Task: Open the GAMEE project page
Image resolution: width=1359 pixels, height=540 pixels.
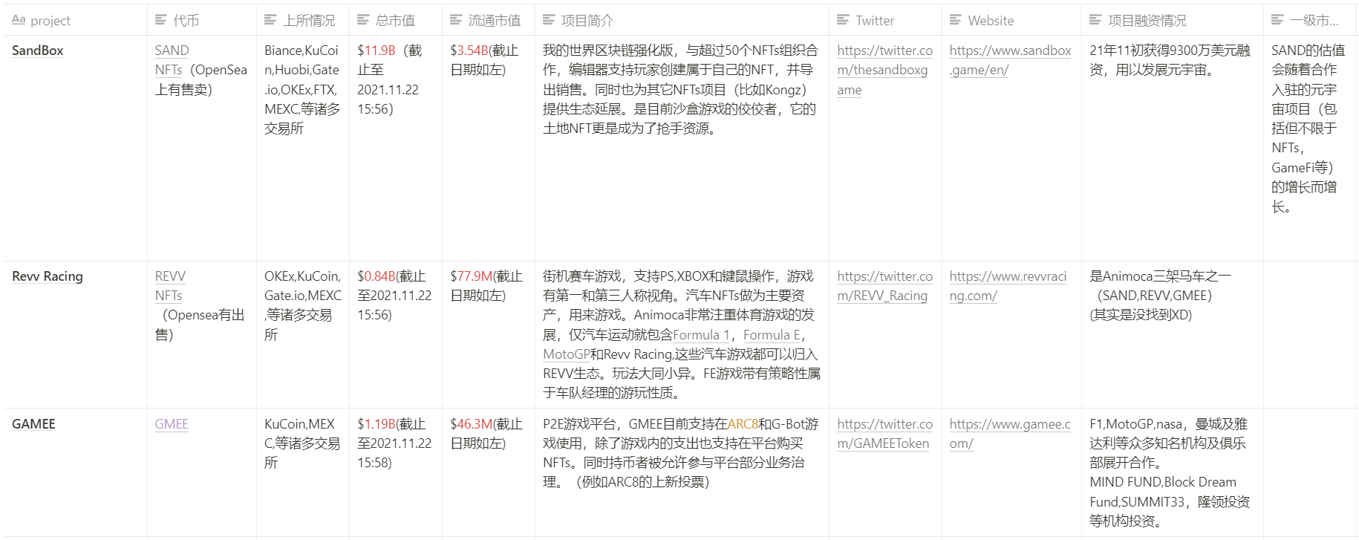Action: (x=33, y=424)
